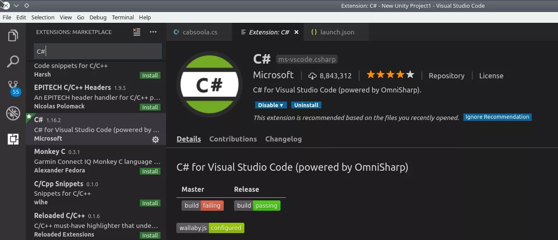The width and height of the screenshot is (558, 240).
Task: Click the wallaby.js configured badge
Action: 210,228
